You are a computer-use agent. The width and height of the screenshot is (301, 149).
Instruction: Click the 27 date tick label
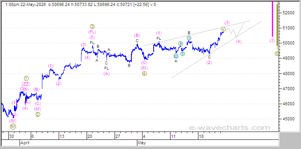(118, 137)
